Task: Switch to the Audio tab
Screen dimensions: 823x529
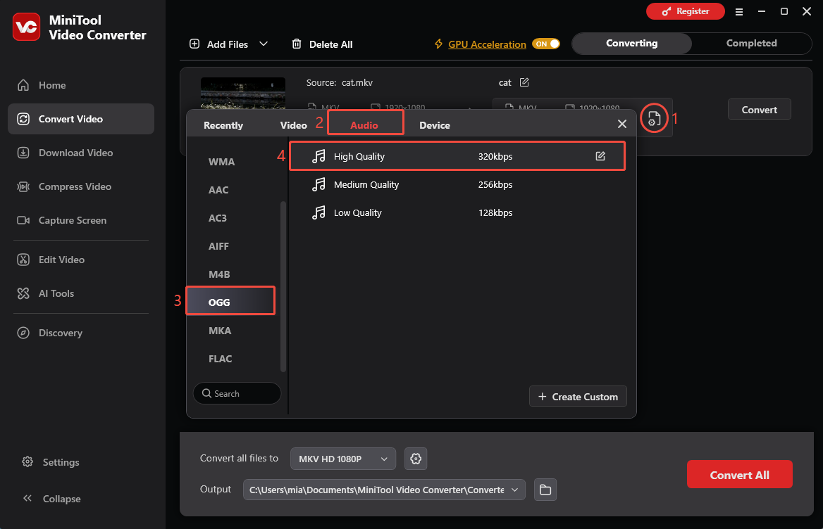Action: point(364,125)
